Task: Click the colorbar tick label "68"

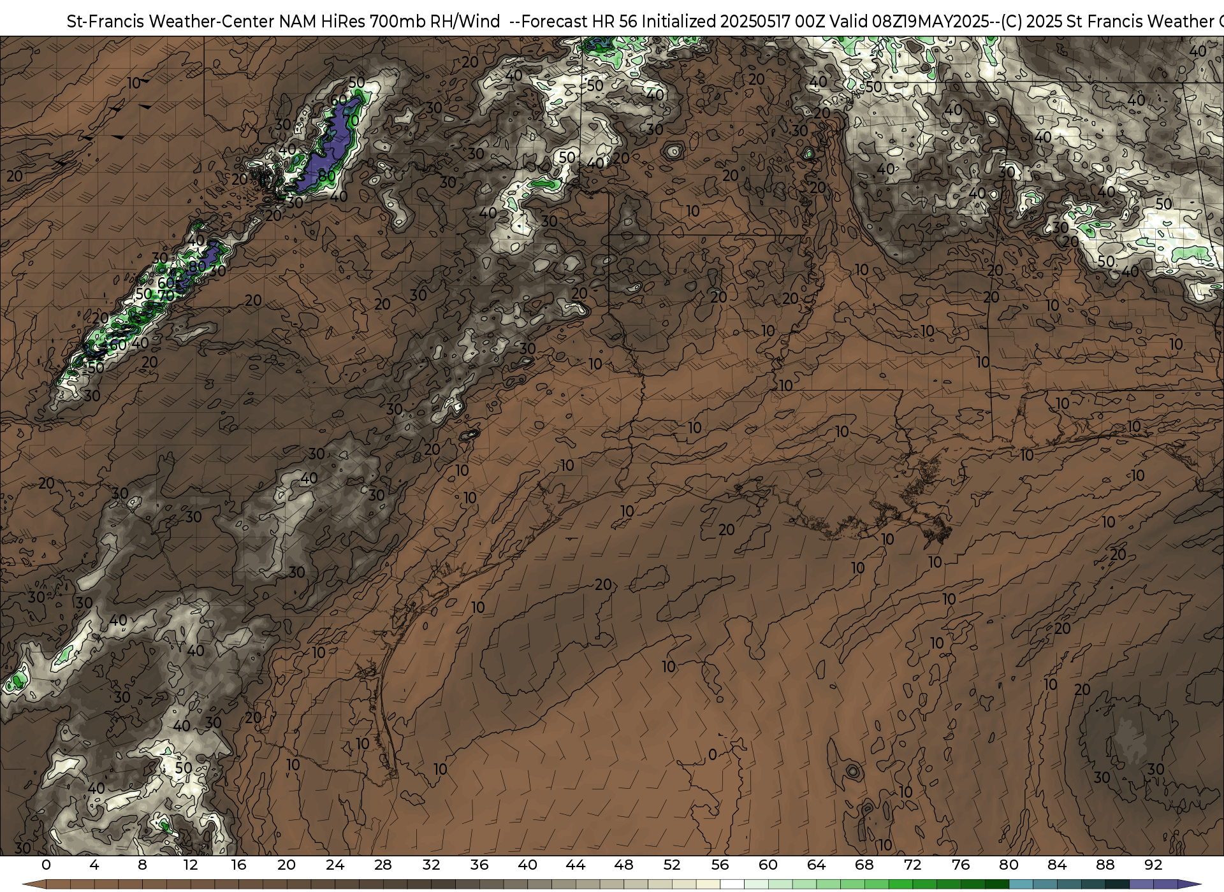Action: click(x=864, y=865)
